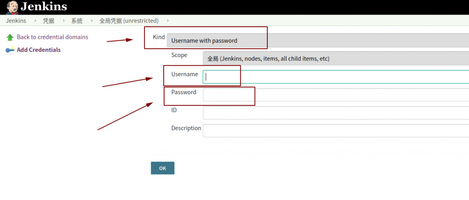Open the 系统 breadcrumb item
This screenshot has width=469, height=200.
(x=77, y=21)
